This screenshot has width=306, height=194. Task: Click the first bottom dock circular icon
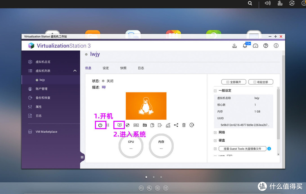141,188
